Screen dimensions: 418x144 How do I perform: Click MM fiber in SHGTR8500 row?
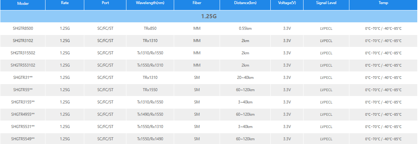197,29
